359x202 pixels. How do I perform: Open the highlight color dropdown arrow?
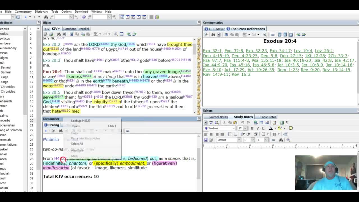tap(284, 128)
